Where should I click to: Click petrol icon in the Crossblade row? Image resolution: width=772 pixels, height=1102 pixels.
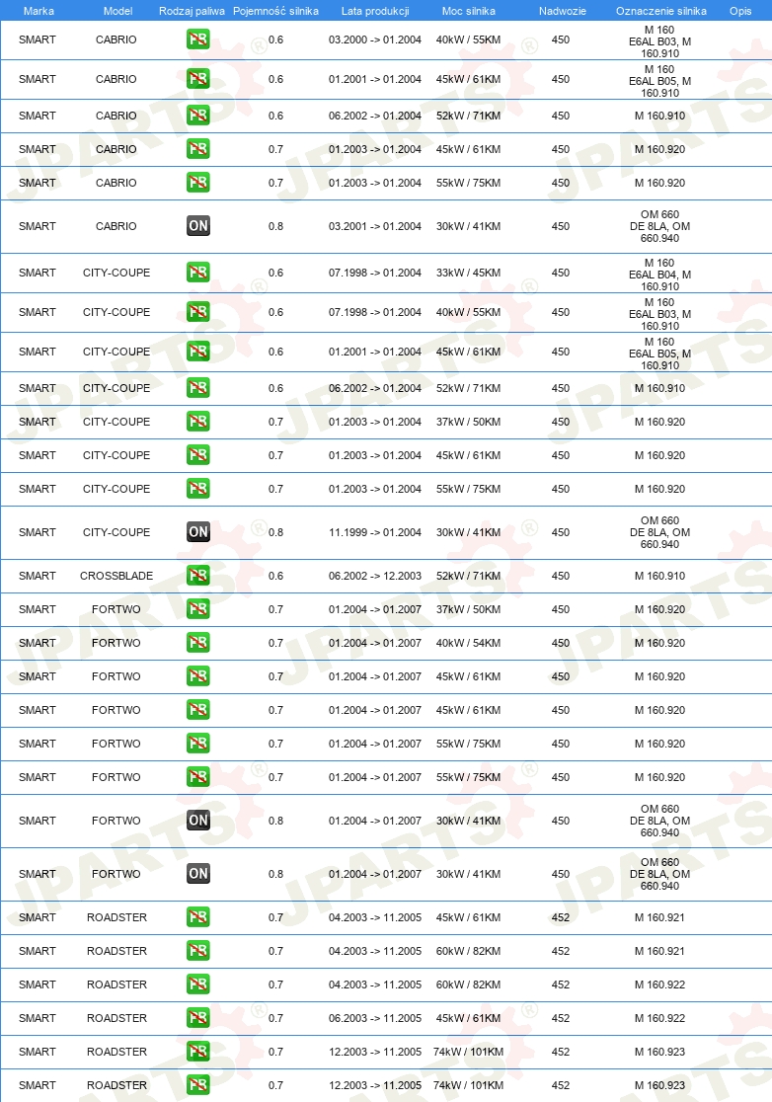tap(198, 576)
